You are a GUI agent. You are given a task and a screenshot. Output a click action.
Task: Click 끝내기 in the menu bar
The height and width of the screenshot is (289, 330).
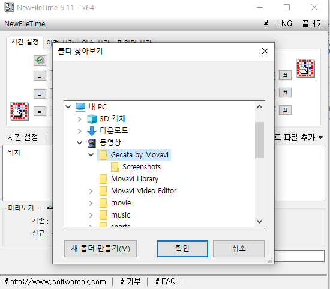tap(313, 24)
